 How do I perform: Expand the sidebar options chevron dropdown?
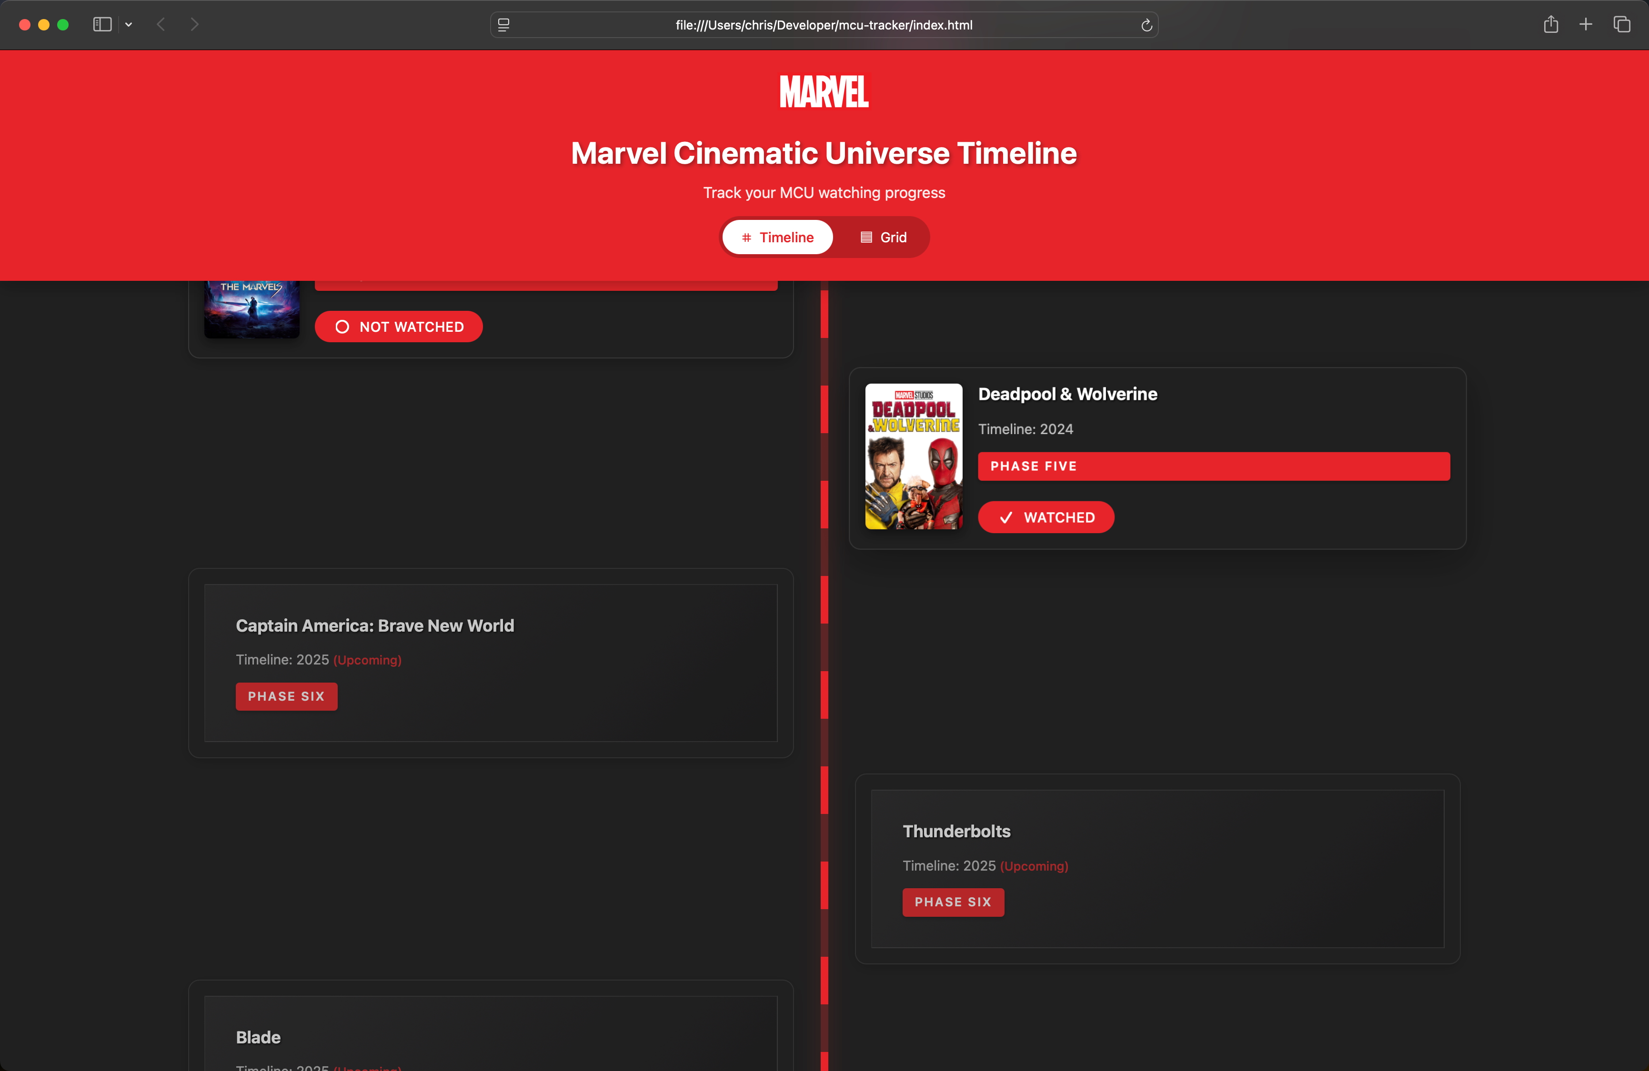[x=129, y=25]
